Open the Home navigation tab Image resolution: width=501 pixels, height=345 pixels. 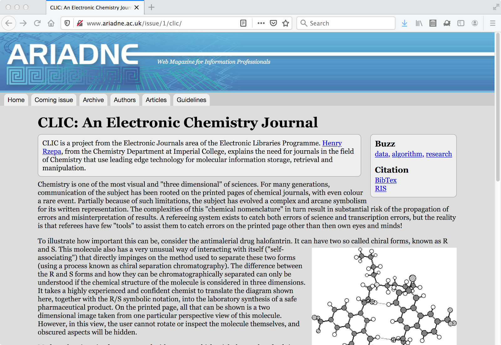coord(16,100)
